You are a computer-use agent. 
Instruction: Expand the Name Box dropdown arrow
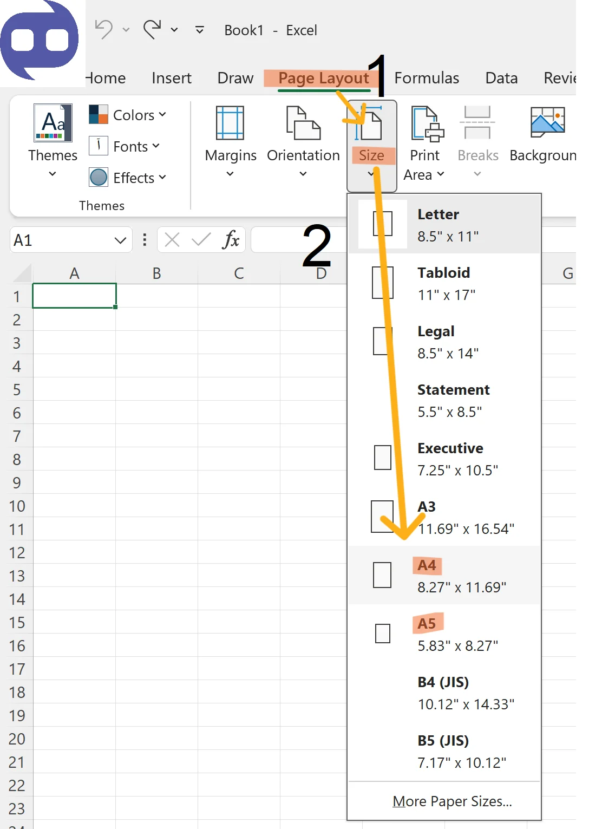pos(120,240)
